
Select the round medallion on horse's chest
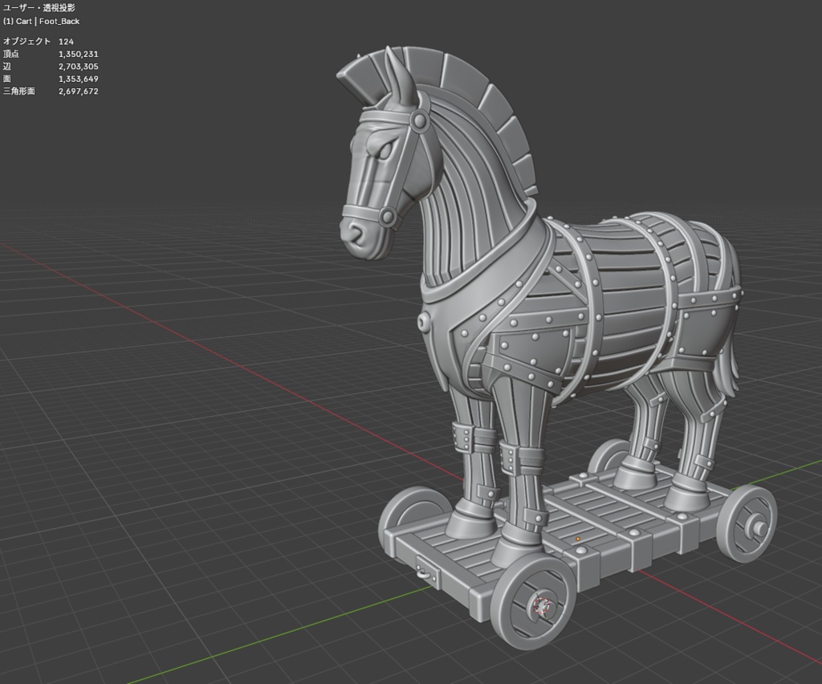(425, 321)
